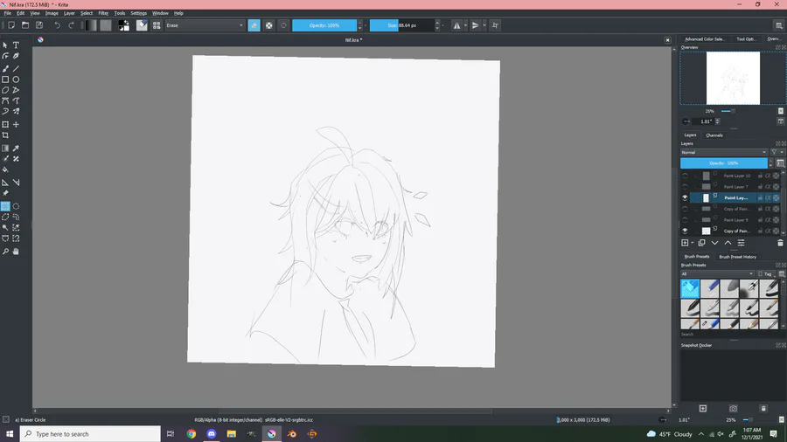
Task: Open the File menu
Action: pyautogui.click(x=8, y=13)
